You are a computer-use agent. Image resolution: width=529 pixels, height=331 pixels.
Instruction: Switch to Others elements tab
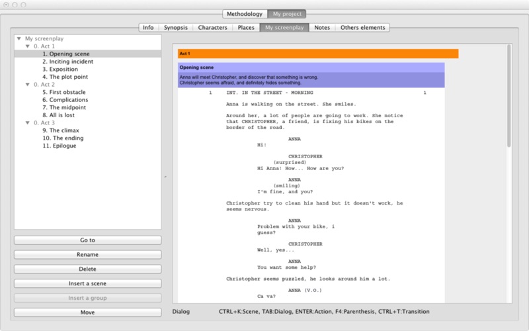362,27
